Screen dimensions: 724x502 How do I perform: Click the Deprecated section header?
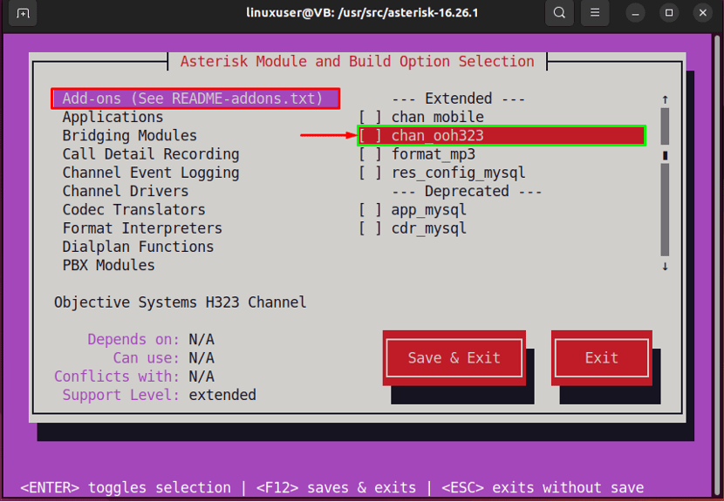467,192
